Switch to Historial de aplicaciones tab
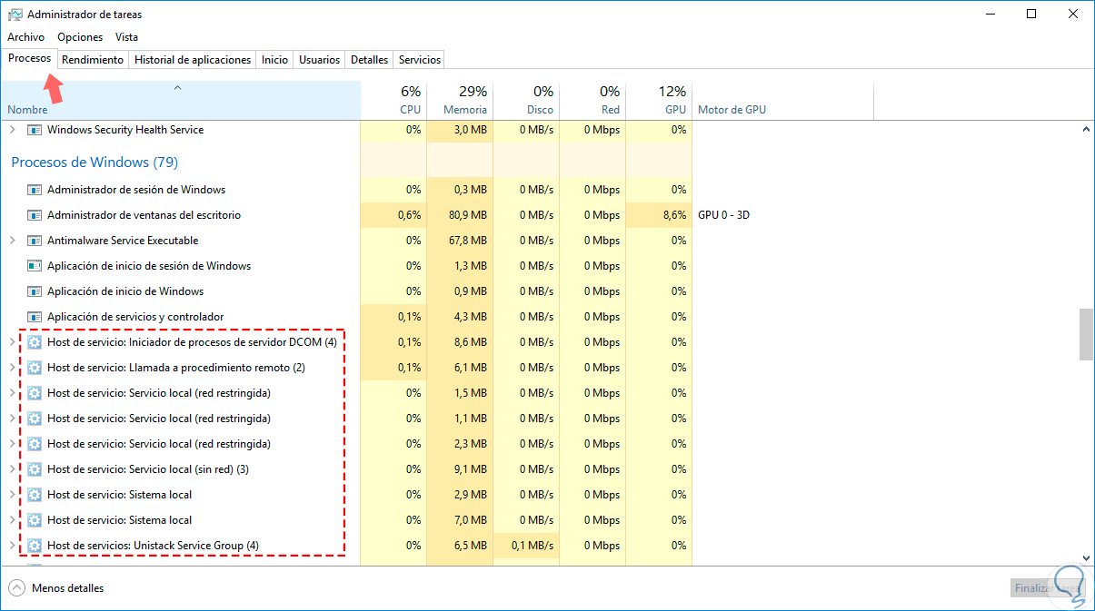1095x611 pixels. (x=193, y=60)
